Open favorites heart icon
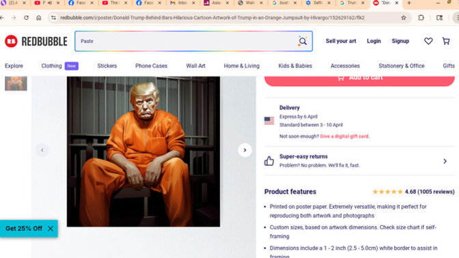The height and width of the screenshot is (258, 459). coord(428,41)
